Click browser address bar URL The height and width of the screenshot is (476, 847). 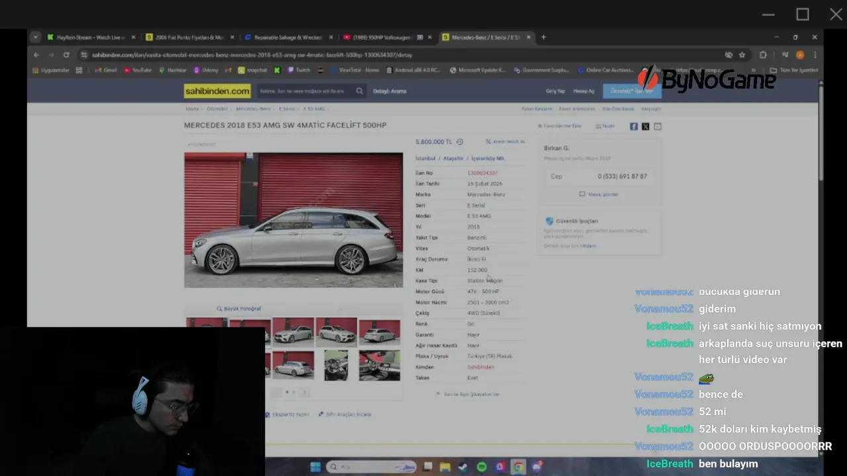pos(251,55)
